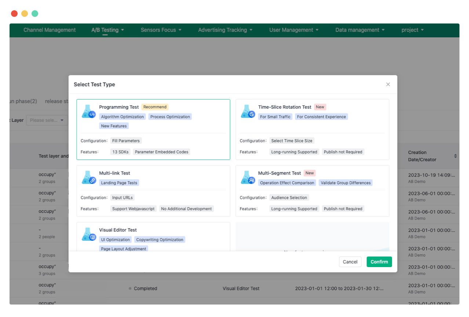The image size is (469, 317).
Task: Click the Cancel button
Action: (350, 262)
